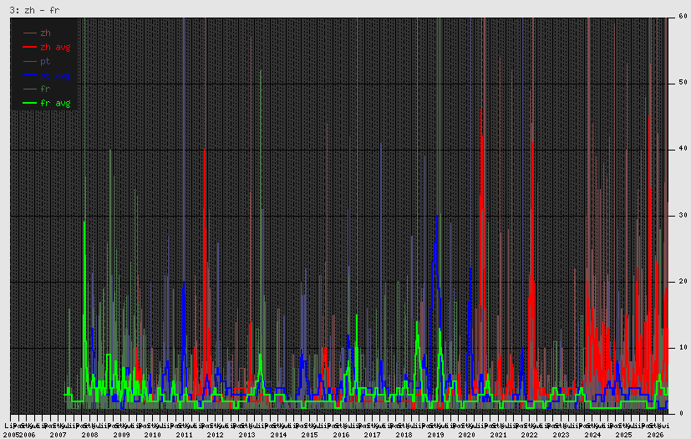Click the 2022 year label on x-axis
691x439 pixels.
[529, 435]
